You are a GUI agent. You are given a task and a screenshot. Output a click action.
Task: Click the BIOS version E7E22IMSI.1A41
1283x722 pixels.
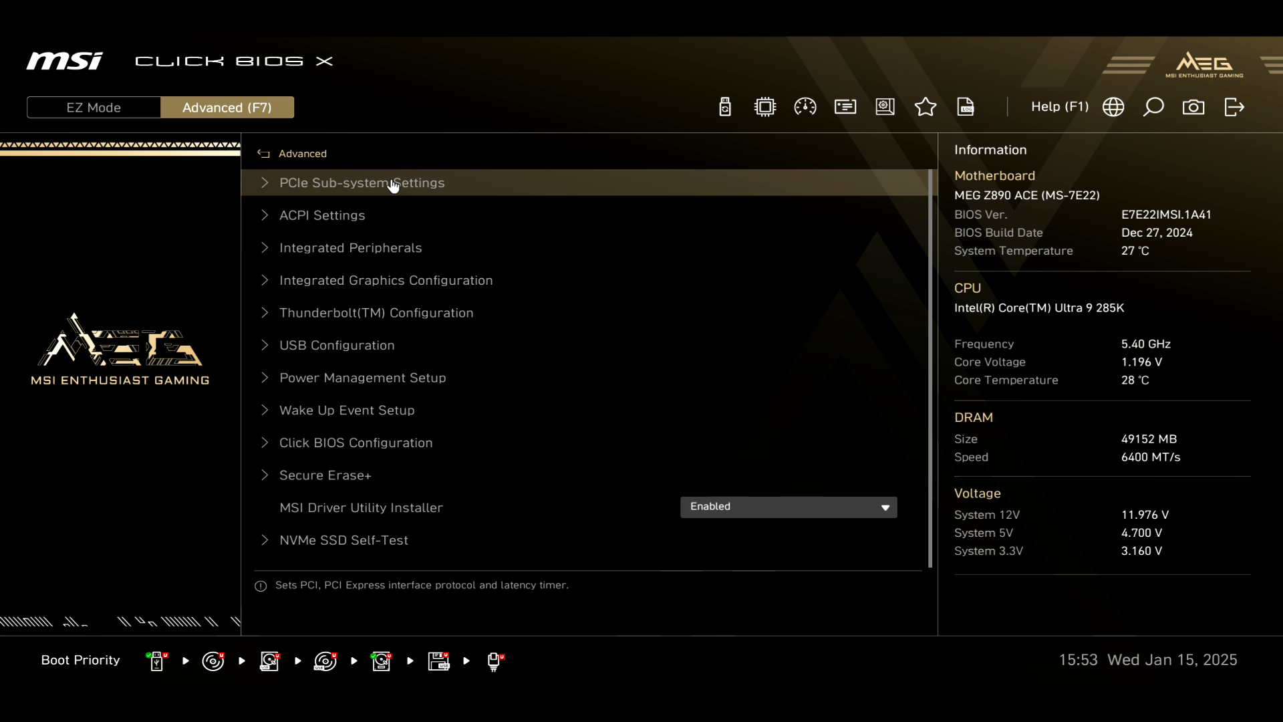click(x=1166, y=215)
